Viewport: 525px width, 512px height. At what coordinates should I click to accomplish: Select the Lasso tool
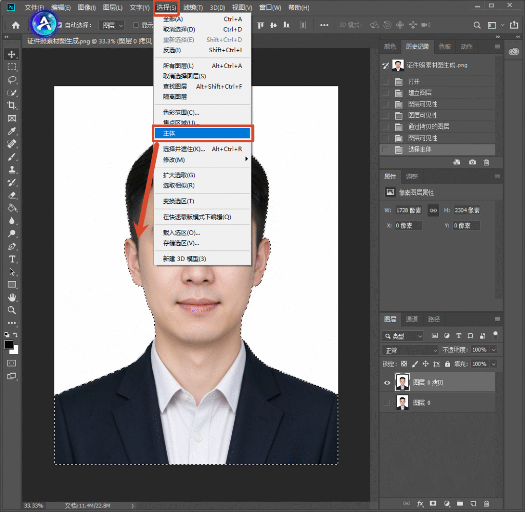(12, 80)
